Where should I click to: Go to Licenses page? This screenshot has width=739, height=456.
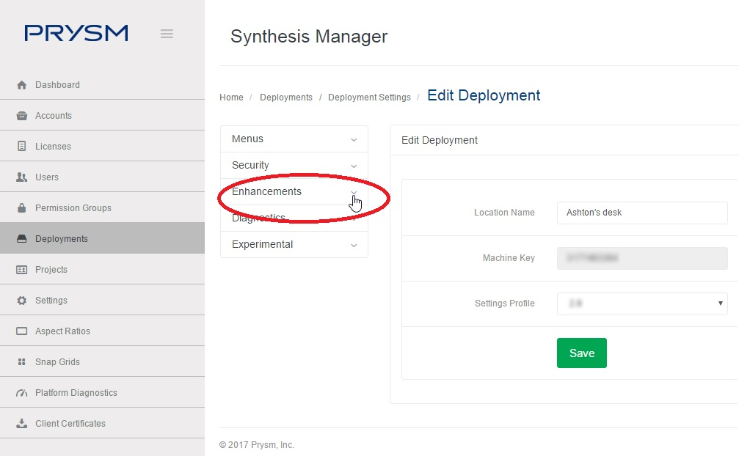(x=102, y=146)
